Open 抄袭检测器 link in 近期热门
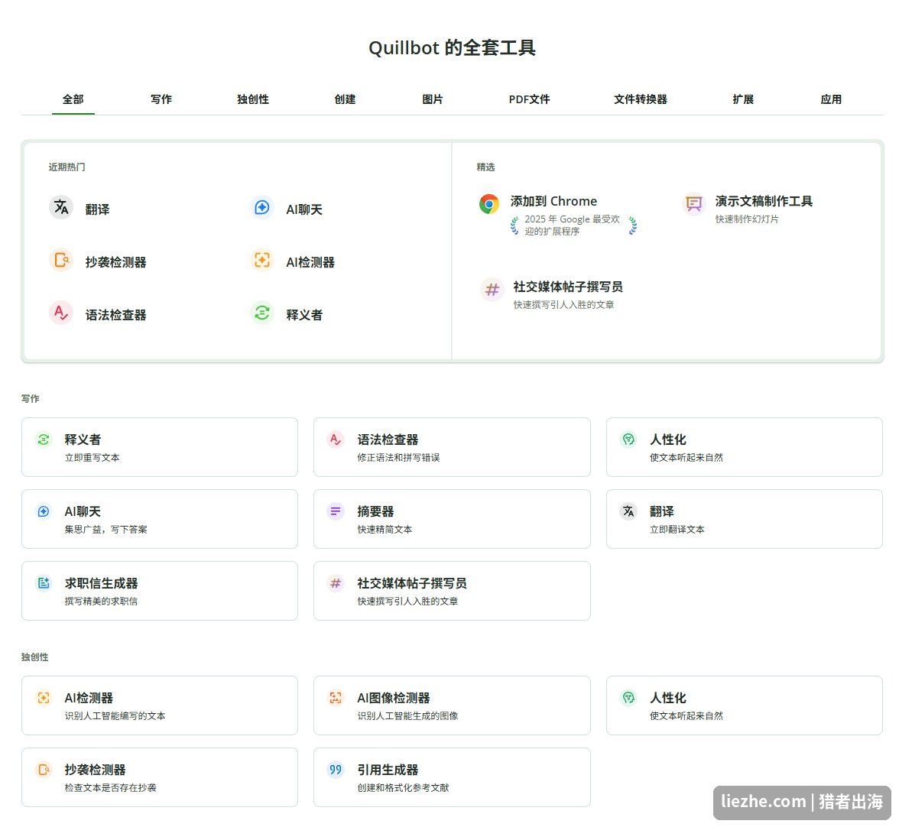 (x=116, y=262)
